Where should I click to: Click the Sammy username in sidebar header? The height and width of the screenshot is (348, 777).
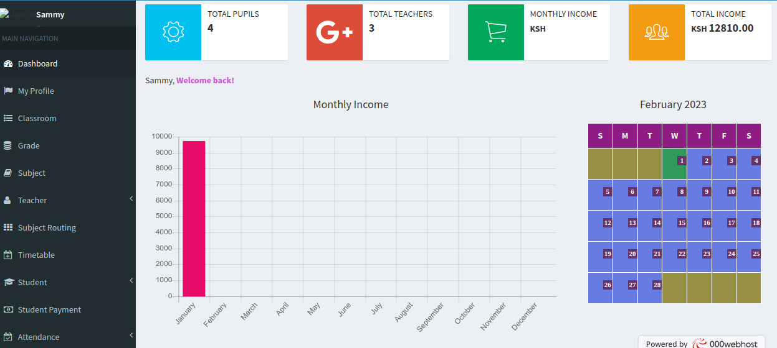click(x=50, y=15)
